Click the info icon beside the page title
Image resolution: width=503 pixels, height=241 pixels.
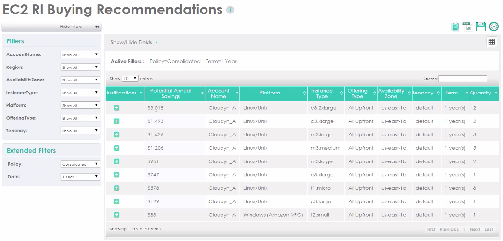point(230,10)
